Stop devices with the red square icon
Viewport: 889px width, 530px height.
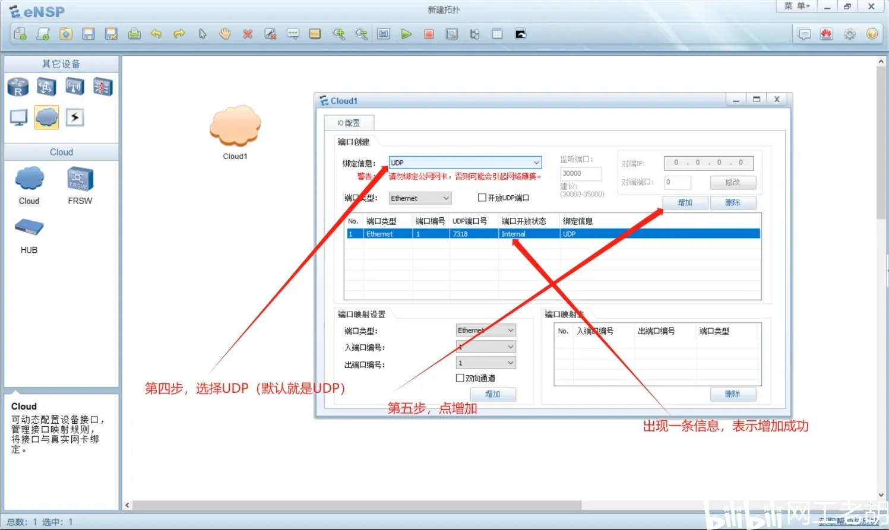pyautogui.click(x=429, y=34)
